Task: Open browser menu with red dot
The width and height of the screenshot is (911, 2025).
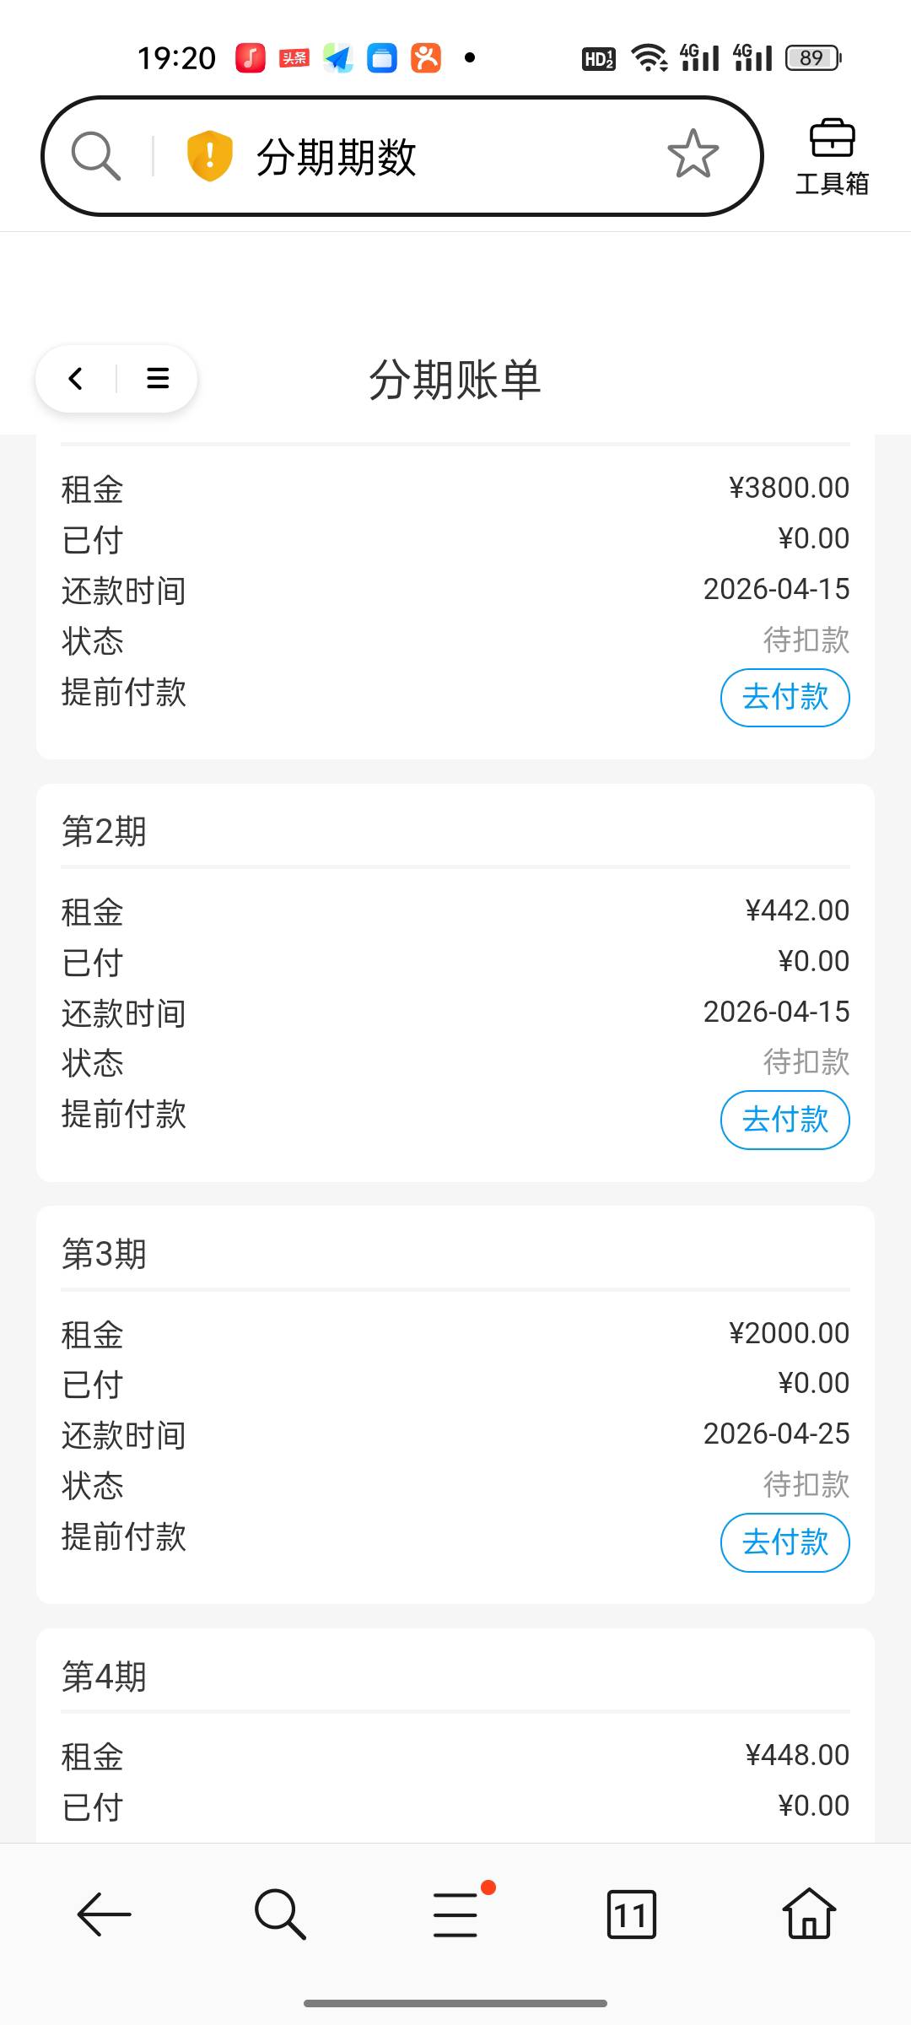Action: pyautogui.click(x=456, y=1913)
